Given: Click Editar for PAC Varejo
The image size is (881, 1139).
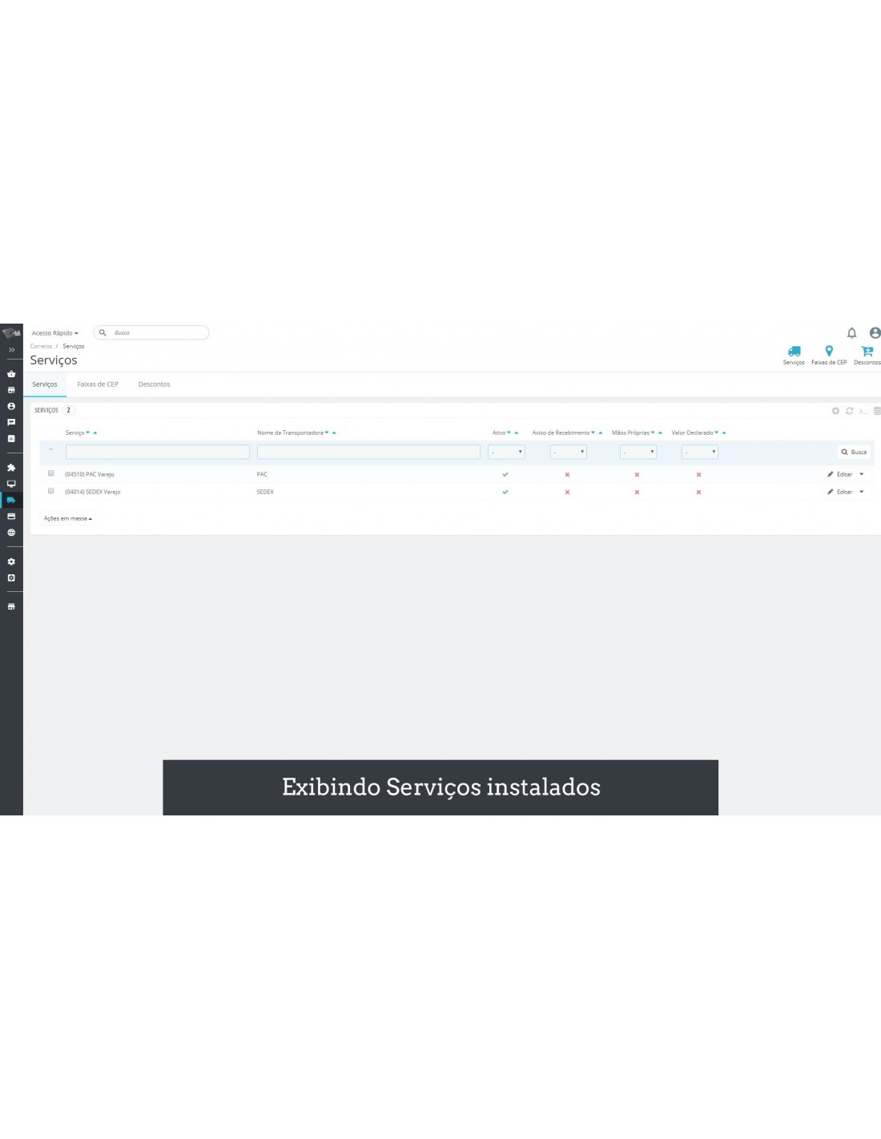Looking at the screenshot, I should pos(840,475).
